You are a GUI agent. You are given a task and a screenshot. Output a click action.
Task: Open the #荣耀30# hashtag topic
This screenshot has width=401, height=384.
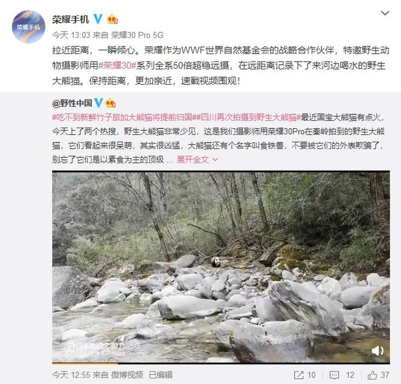tap(117, 65)
